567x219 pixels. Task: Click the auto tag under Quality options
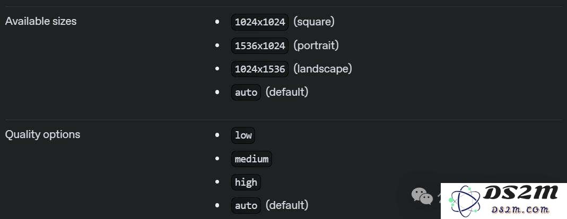[x=246, y=206]
